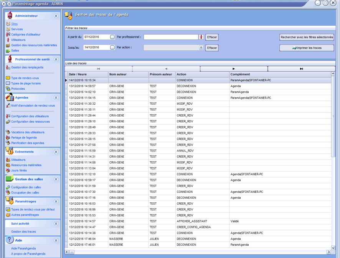Collapse the Administrateur sidebar section
Image resolution: width=340 pixels, height=258 pixels.
point(56,16)
